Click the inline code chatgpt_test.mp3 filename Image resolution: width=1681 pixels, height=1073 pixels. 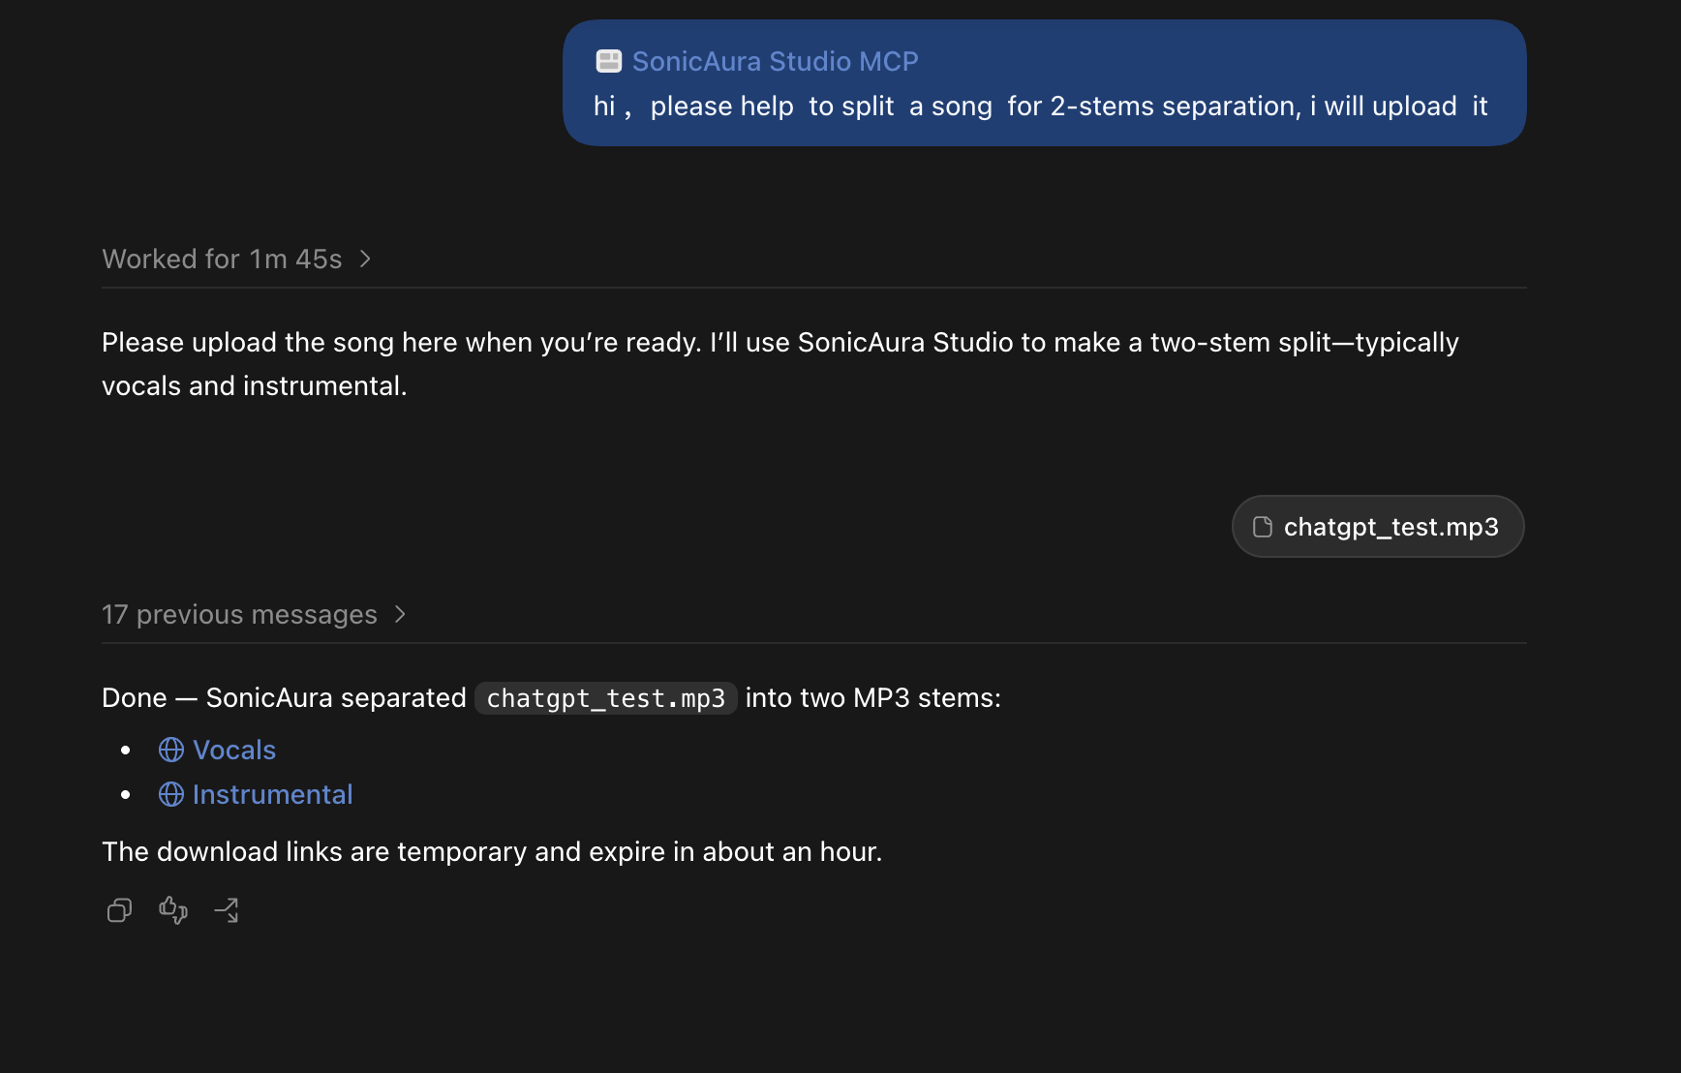point(606,698)
